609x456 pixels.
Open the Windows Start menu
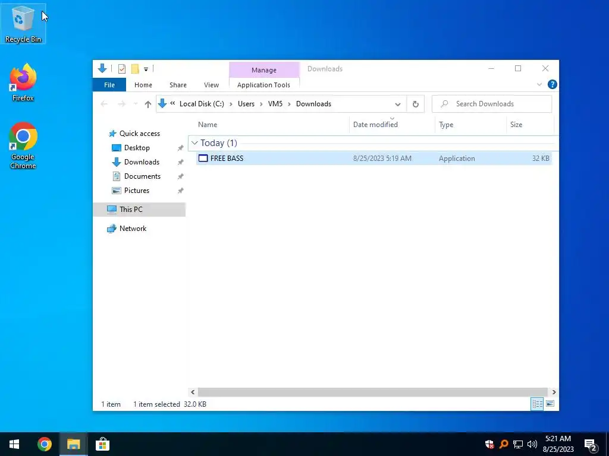[14, 444]
